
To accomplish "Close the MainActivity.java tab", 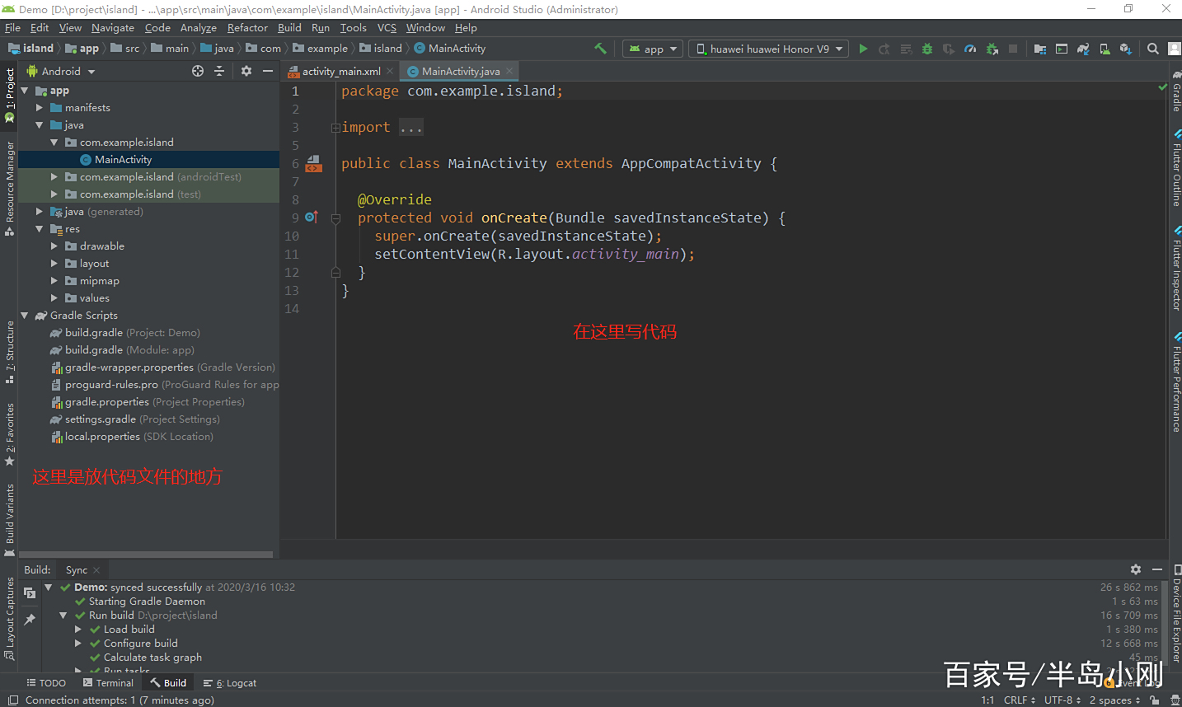I will point(509,71).
